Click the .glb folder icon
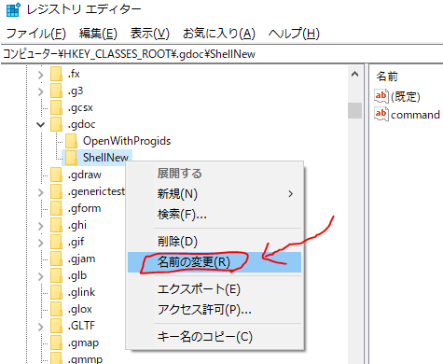 click(x=57, y=275)
